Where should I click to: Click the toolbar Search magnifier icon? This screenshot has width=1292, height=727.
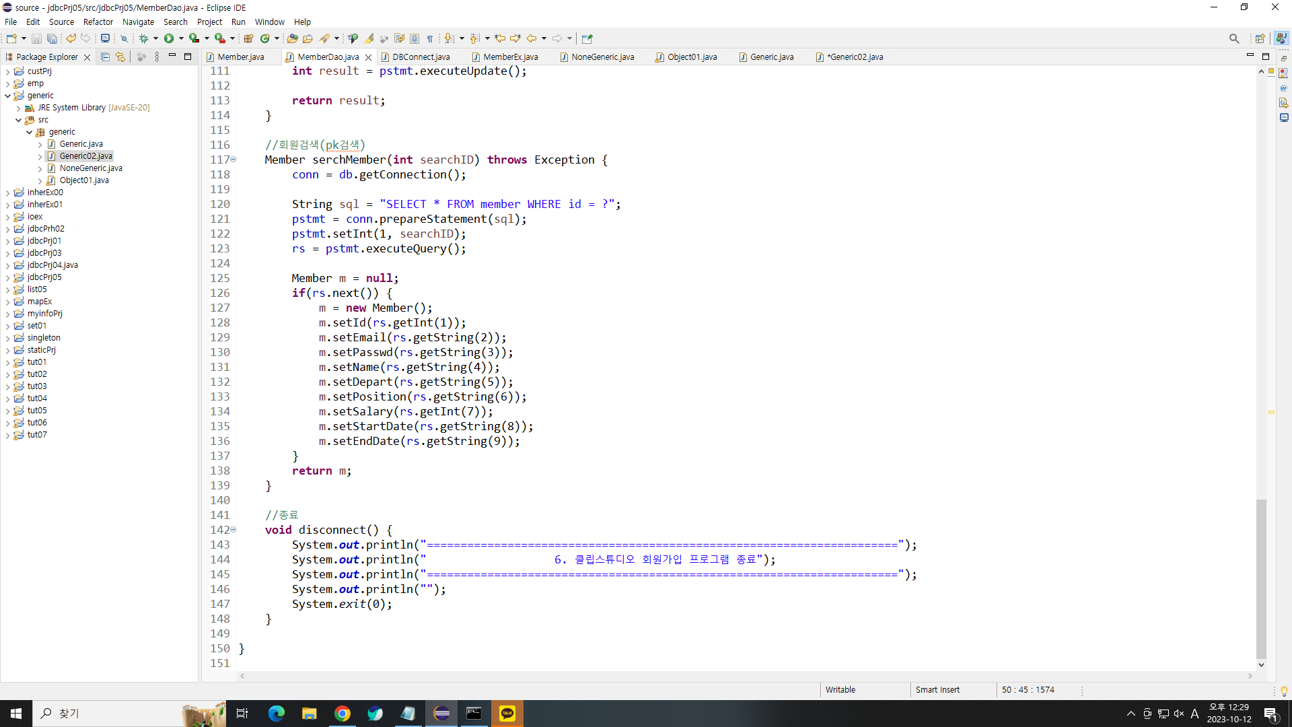[x=1233, y=38]
